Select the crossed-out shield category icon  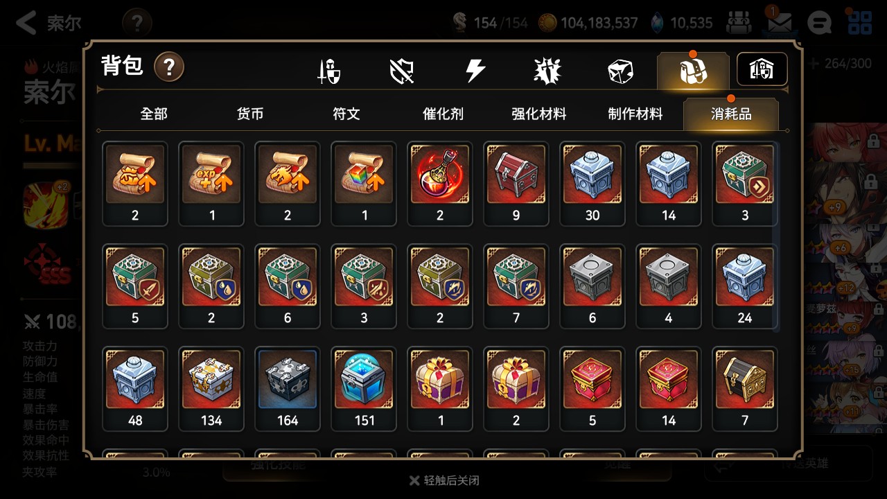click(402, 71)
